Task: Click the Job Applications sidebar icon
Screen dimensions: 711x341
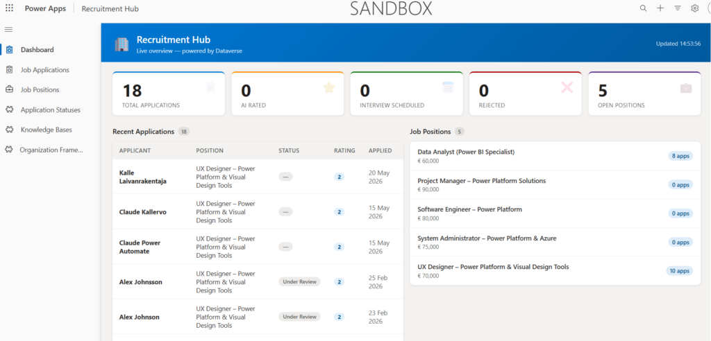Action: point(10,70)
